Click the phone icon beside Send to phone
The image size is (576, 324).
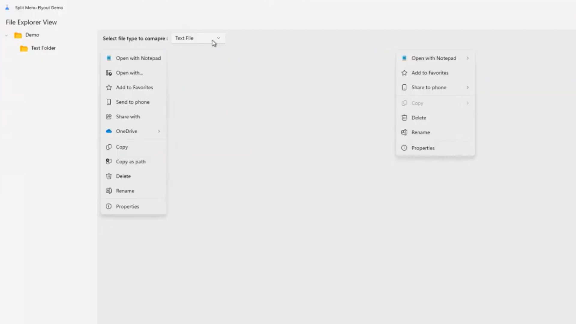(109, 102)
